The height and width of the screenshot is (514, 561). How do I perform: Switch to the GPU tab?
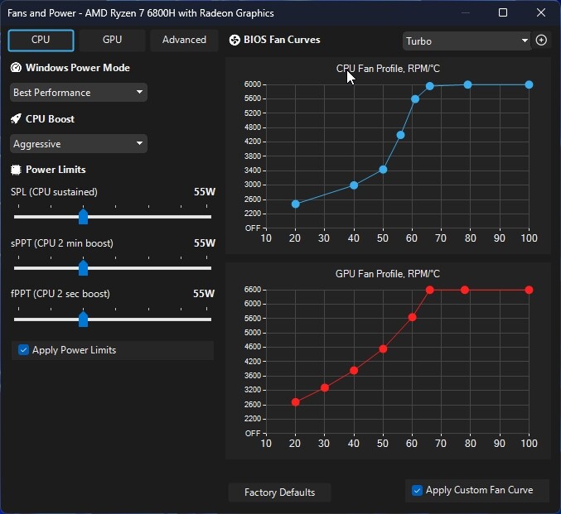tap(112, 40)
